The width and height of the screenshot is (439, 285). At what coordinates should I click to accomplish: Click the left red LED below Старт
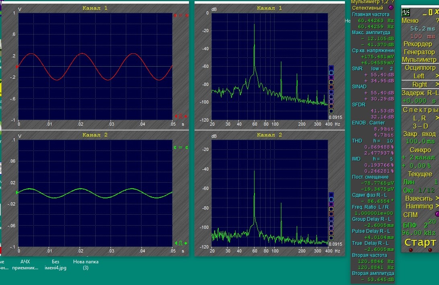411,250
